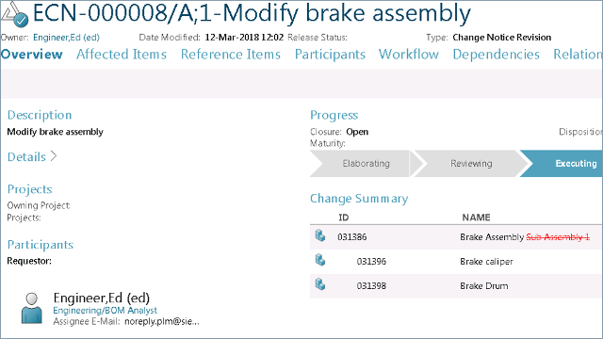Select the Brake Assembly row 031386

tap(456, 236)
